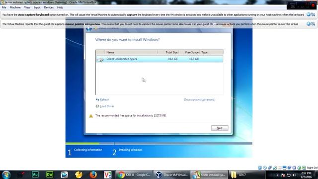Open the Devices menu

click(49, 7)
